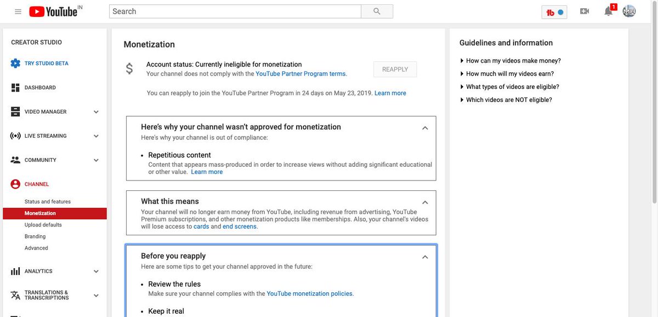
Task: Open the account avatar menu
Action: click(629, 12)
